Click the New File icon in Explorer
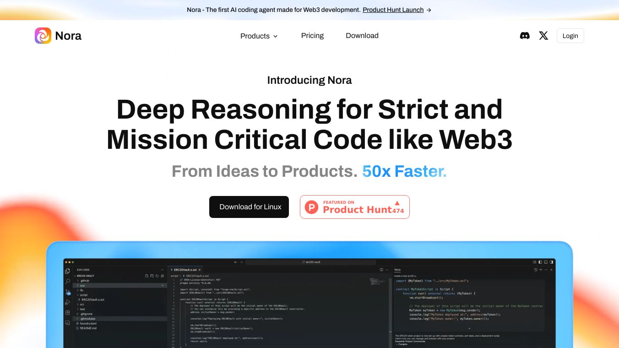 pos(147,276)
